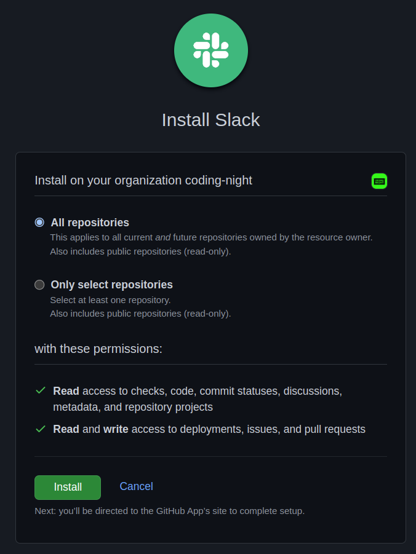416x554 pixels.
Task: Click the "Select at least one repository" hint
Action: click(x=110, y=300)
